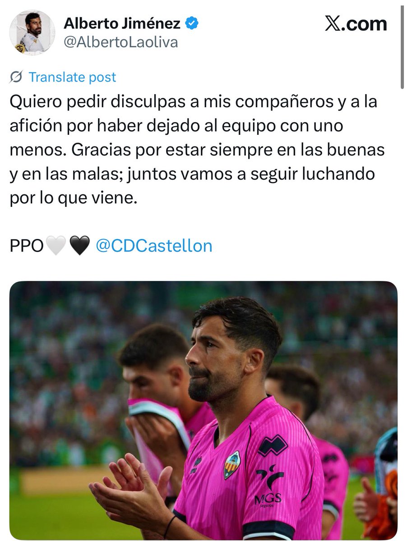
Task: Open Alberto Jiménez's profile avatar
Action: point(32,32)
